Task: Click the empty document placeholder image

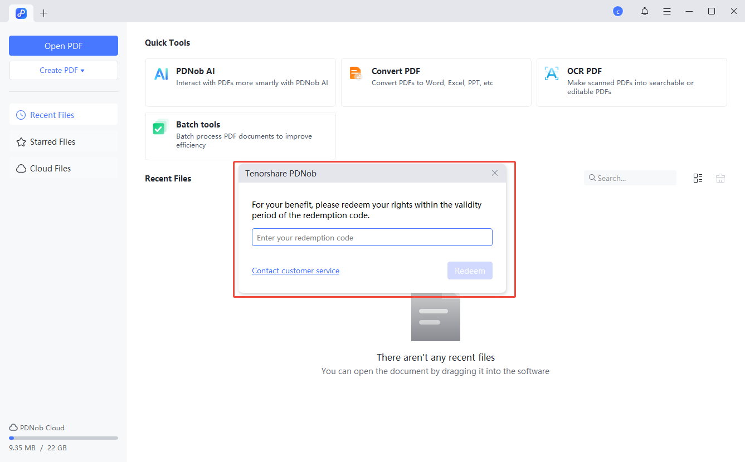Action: coord(436,317)
